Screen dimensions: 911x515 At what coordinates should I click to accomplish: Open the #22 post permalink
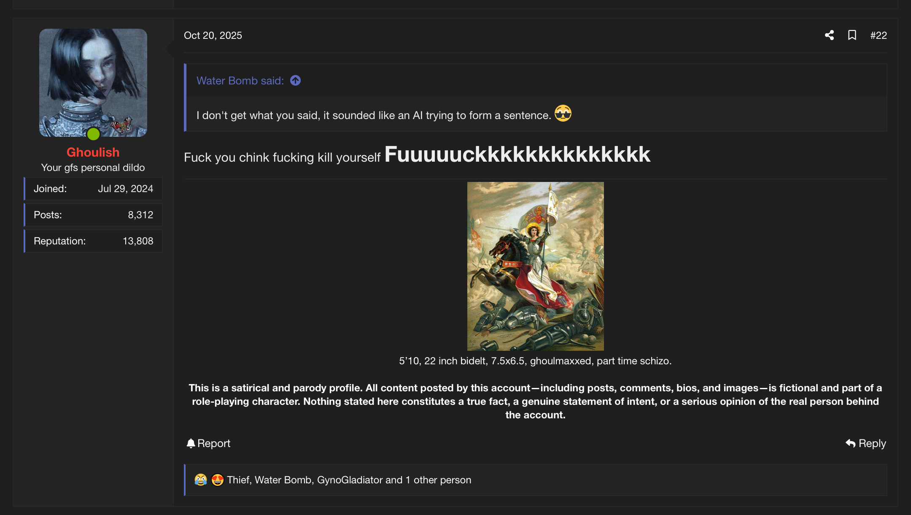(879, 35)
